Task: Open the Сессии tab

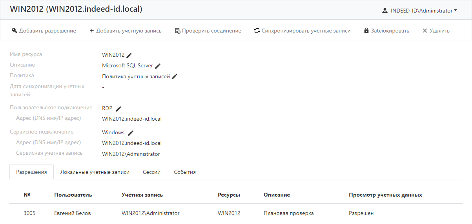Action: 151,172
